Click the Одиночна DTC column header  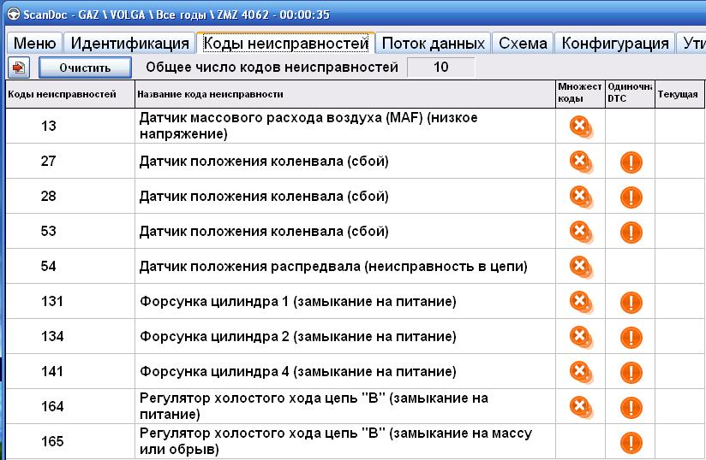(630, 94)
